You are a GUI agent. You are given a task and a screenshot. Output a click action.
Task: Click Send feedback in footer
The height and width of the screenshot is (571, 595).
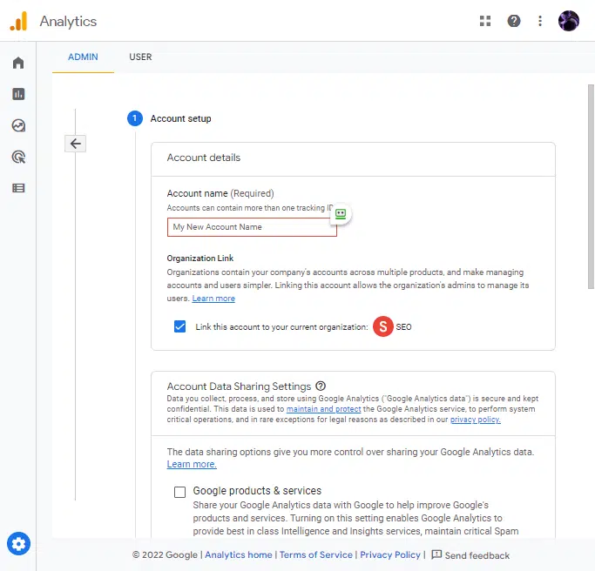pyautogui.click(x=477, y=555)
